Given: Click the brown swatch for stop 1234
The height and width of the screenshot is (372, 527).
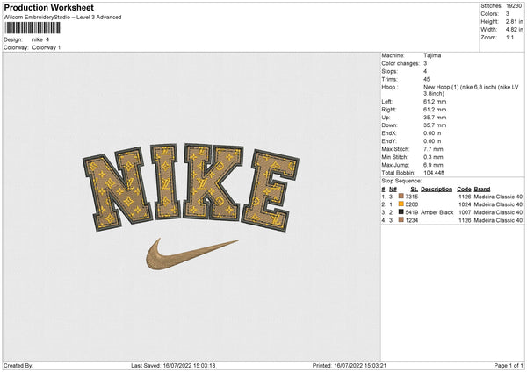Looking at the screenshot, I should tap(401, 220).
